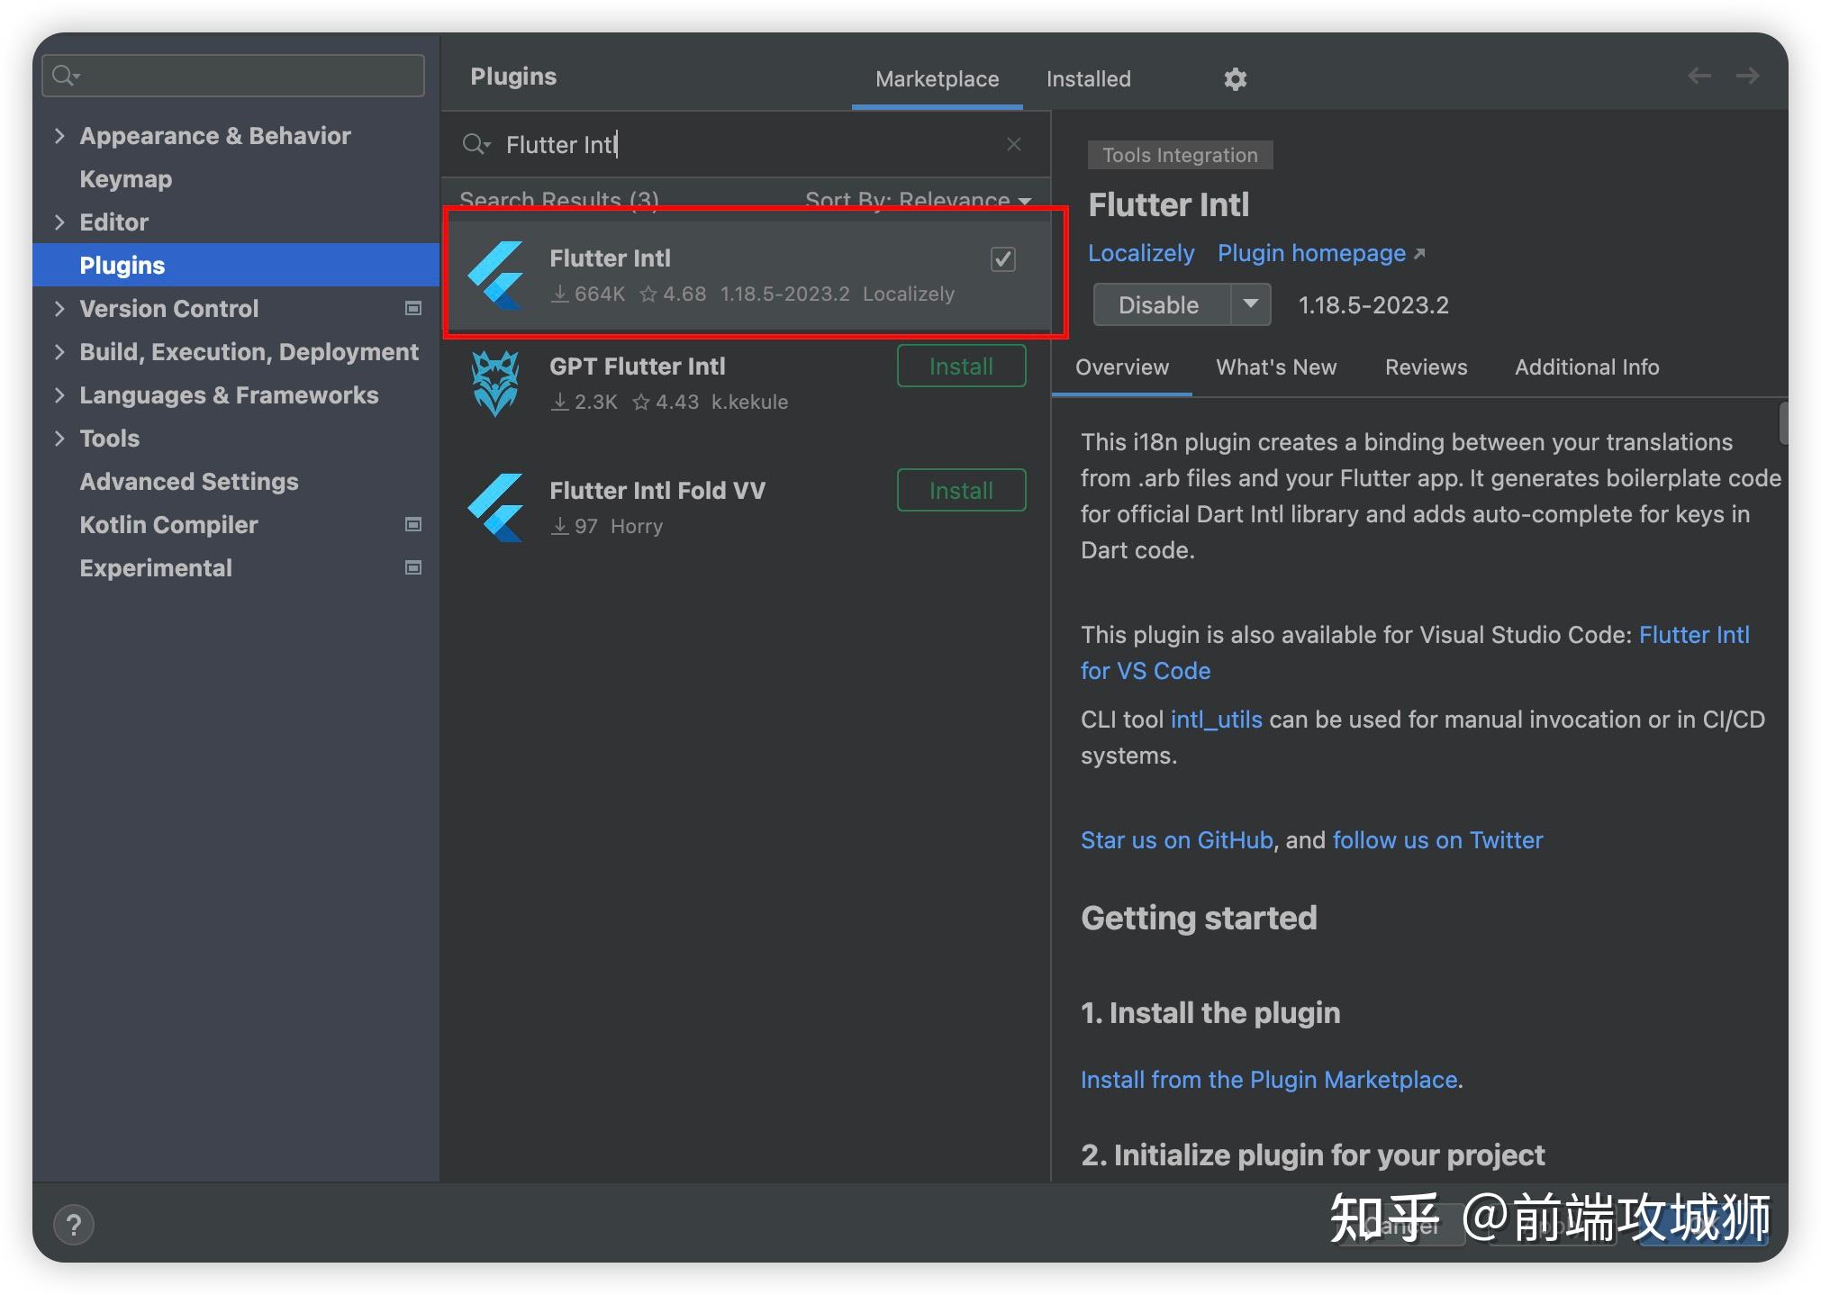Clear the plugin search field text
Screen dimensions: 1821x1295
click(x=1013, y=144)
